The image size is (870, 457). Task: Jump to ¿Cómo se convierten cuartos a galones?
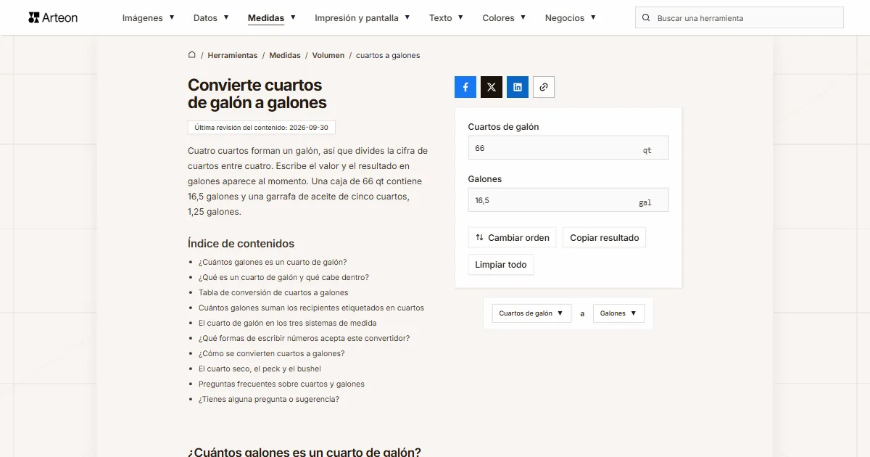click(272, 354)
